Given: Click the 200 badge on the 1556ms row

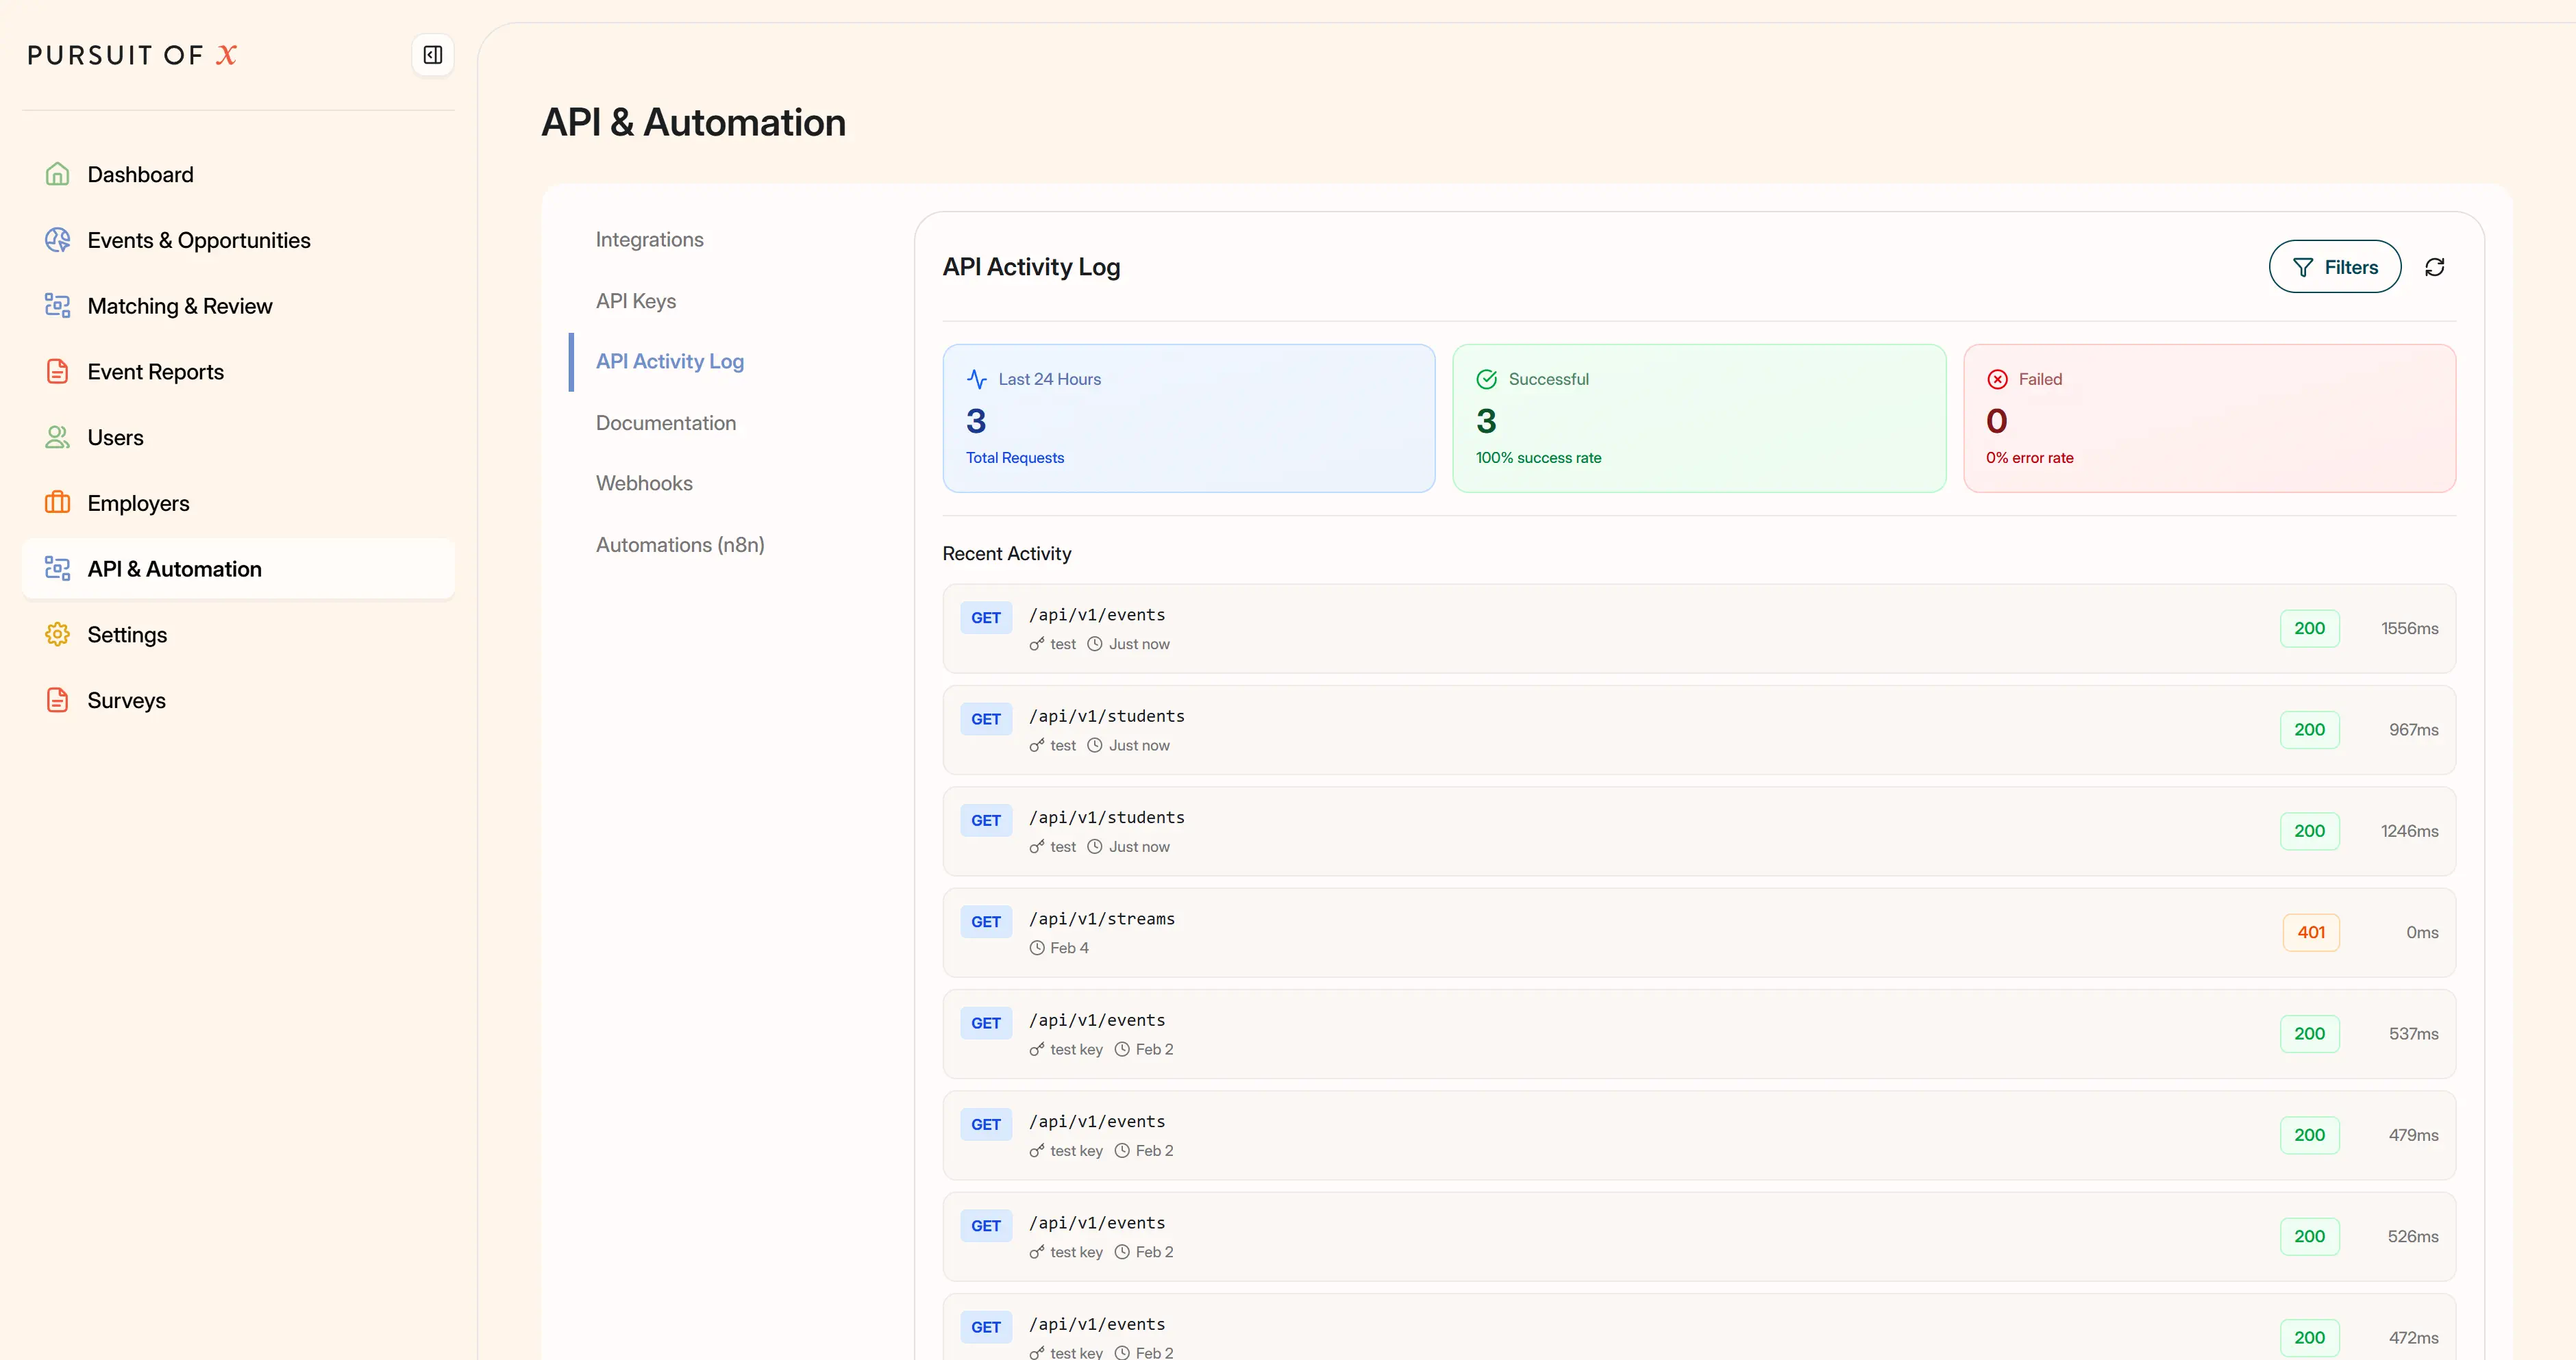Looking at the screenshot, I should (2309, 629).
